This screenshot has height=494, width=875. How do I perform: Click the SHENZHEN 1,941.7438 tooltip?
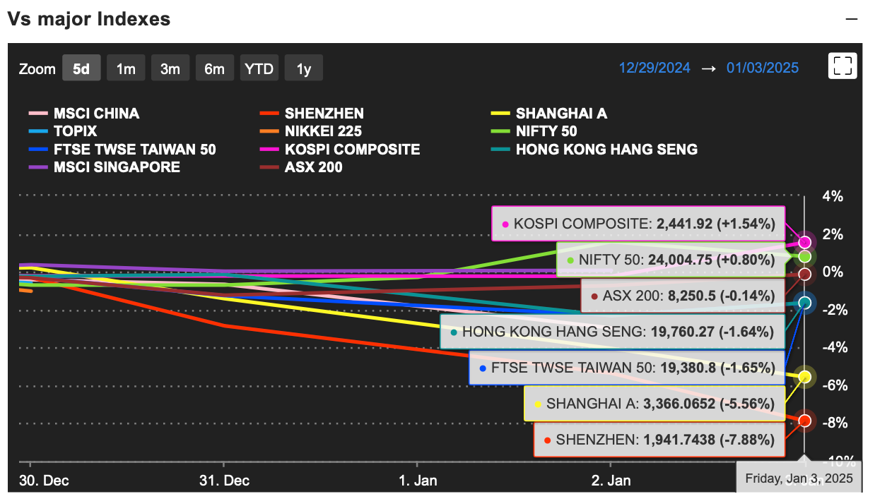[659, 440]
